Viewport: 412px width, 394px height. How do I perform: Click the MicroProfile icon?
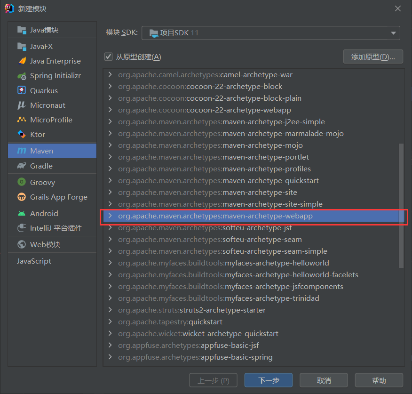point(22,120)
